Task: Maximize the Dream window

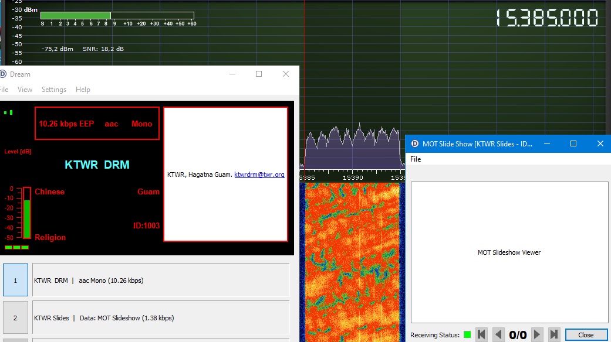Action: (x=259, y=74)
